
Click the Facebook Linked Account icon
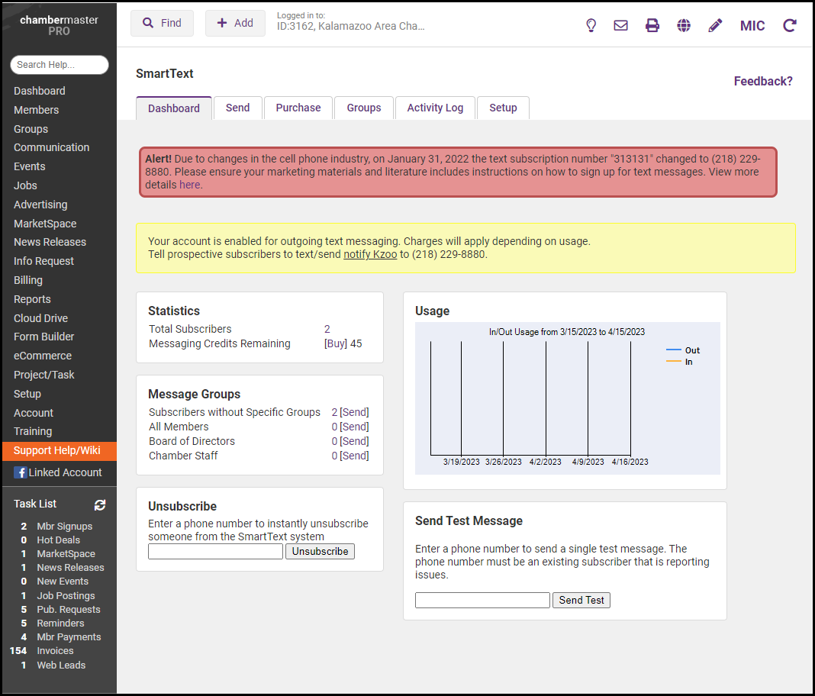[21, 472]
